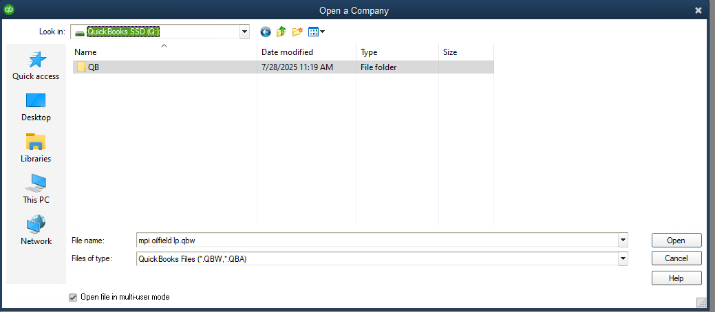This screenshot has height=312, width=715.
Task: Open This PC location
Action: (36, 190)
